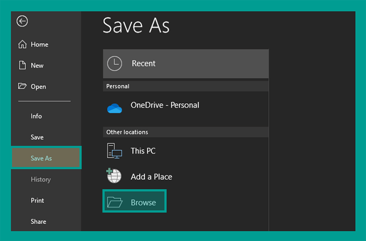Click the New blank document icon
Image resolution: width=366 pixels, height=241 pixels.
[22, 65]
